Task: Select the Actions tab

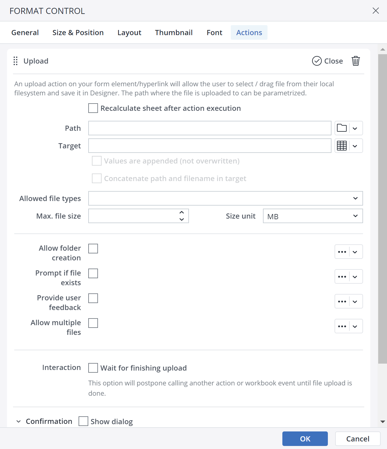Action: [x=249, y=32]
